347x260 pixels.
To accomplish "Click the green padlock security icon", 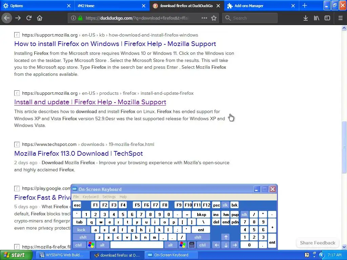I will [80, 18].
